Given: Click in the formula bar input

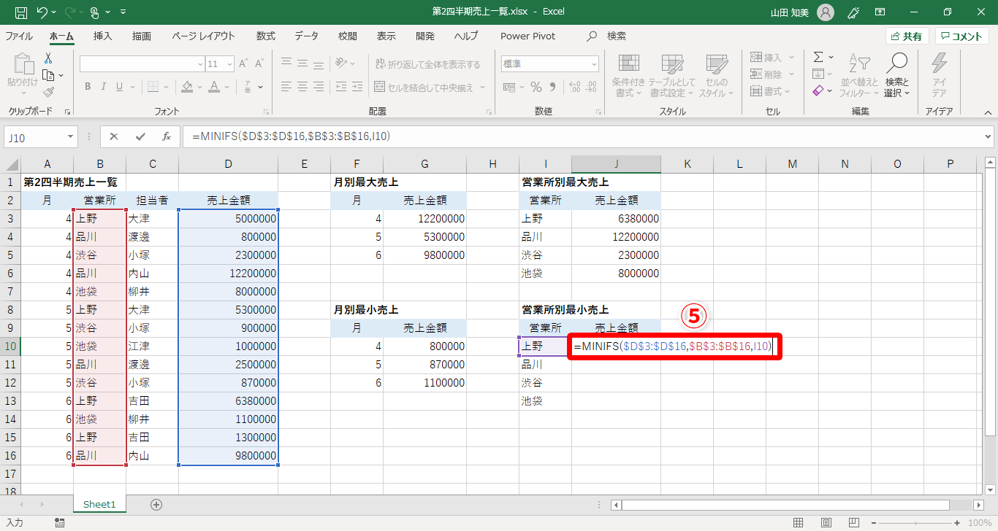Looking at the screenshot, I should point(582,136).
